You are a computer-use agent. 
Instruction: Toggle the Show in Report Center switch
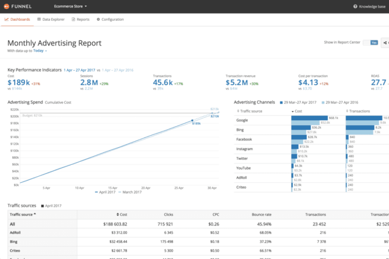[x=370, y=42]
